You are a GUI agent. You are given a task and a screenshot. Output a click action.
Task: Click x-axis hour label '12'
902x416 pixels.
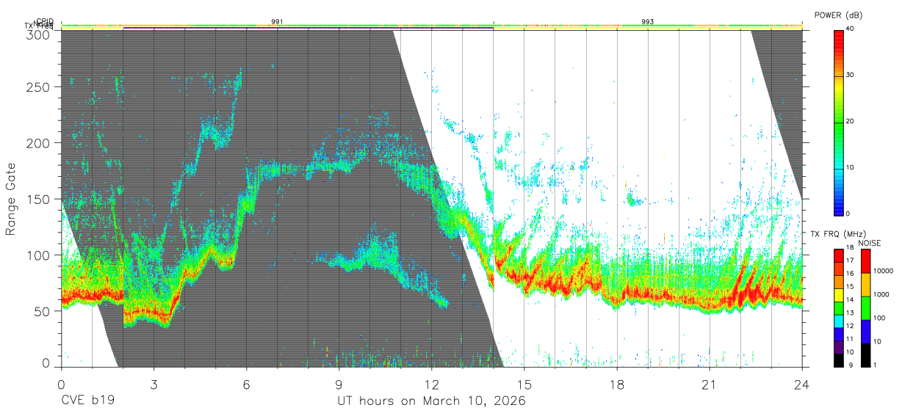pyautogui.click(x=431, y=384)
